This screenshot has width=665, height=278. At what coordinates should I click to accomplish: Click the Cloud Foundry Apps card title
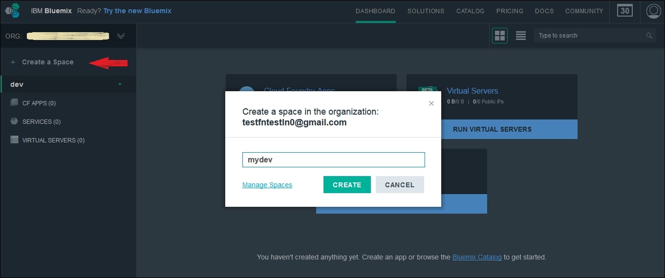(x=299, y=90)
